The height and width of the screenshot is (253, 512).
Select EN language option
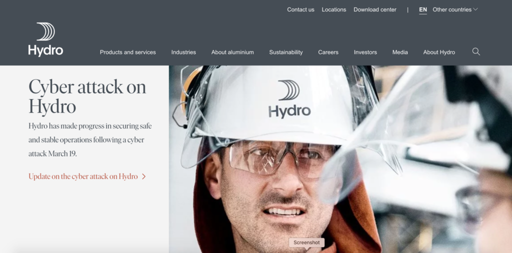point(423,10)
